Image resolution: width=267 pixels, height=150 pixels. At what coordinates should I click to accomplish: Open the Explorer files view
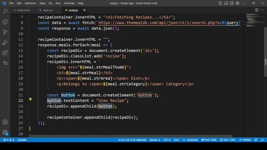tap(5, 22)
